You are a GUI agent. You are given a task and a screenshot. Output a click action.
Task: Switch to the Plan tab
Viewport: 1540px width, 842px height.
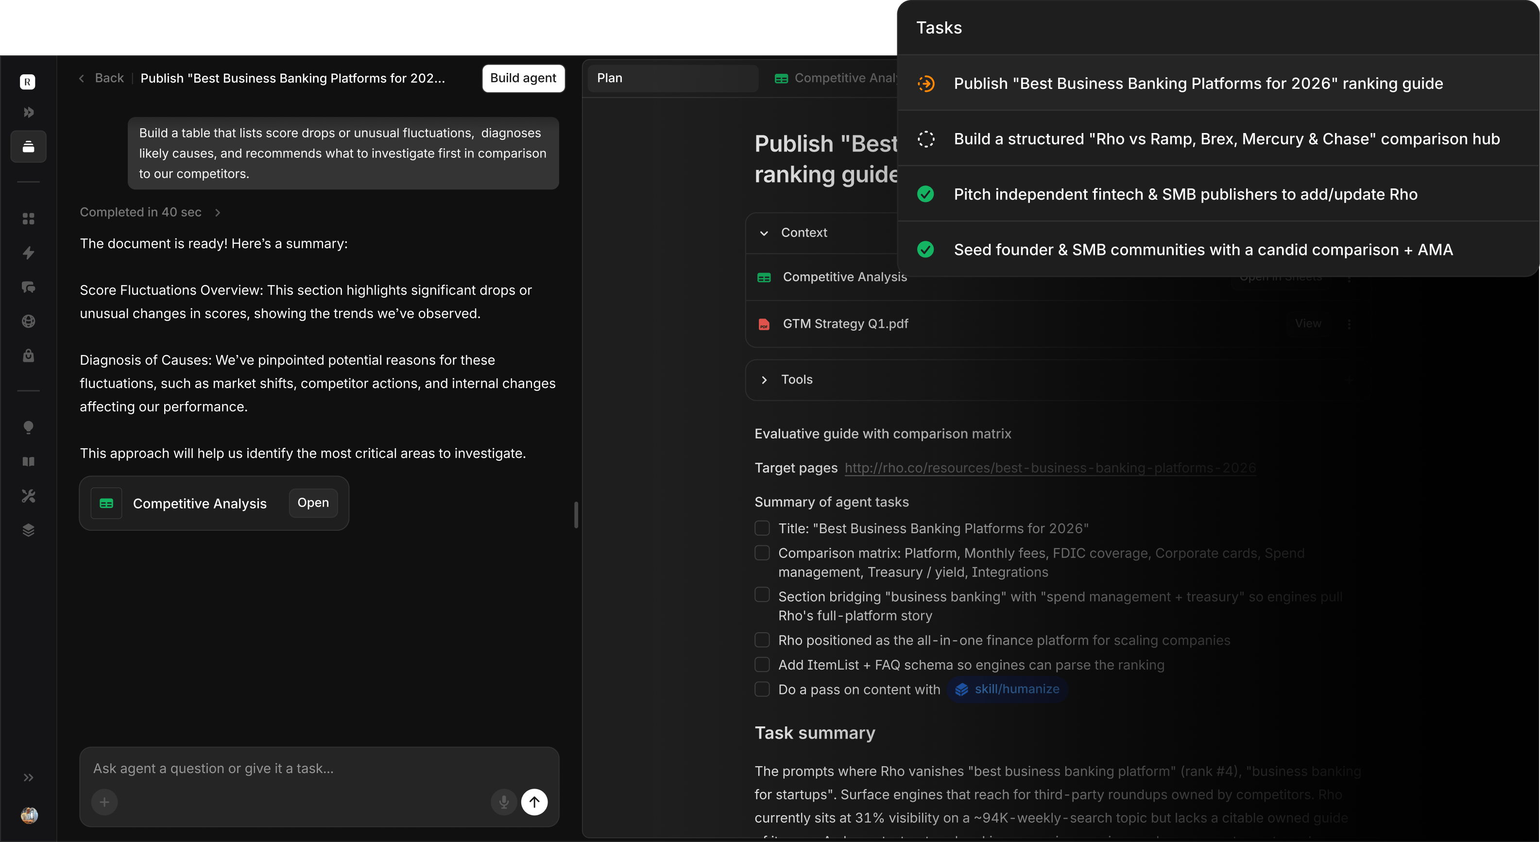pos(673,78)
